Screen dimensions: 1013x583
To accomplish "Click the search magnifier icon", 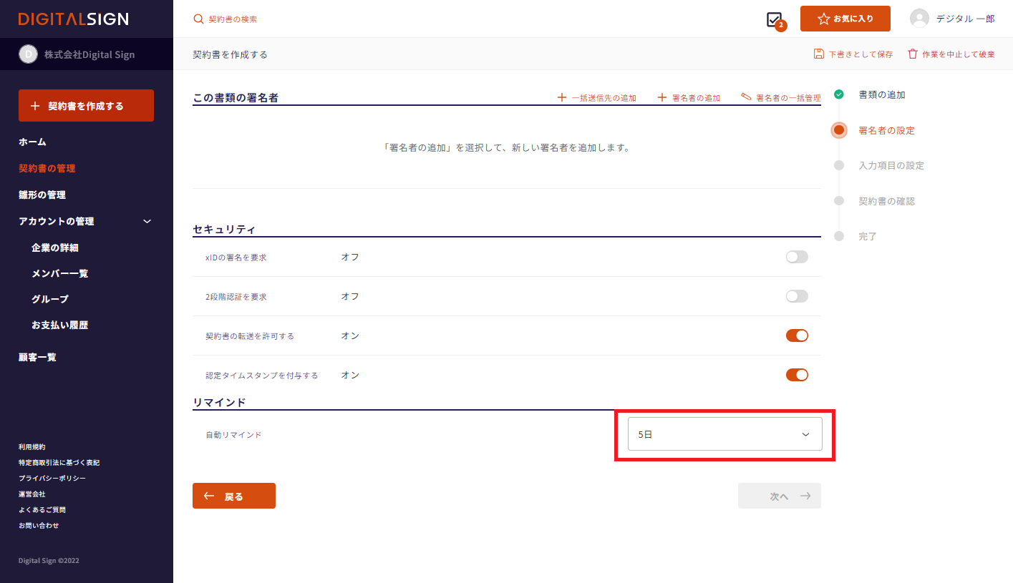I will pos(198,19).
